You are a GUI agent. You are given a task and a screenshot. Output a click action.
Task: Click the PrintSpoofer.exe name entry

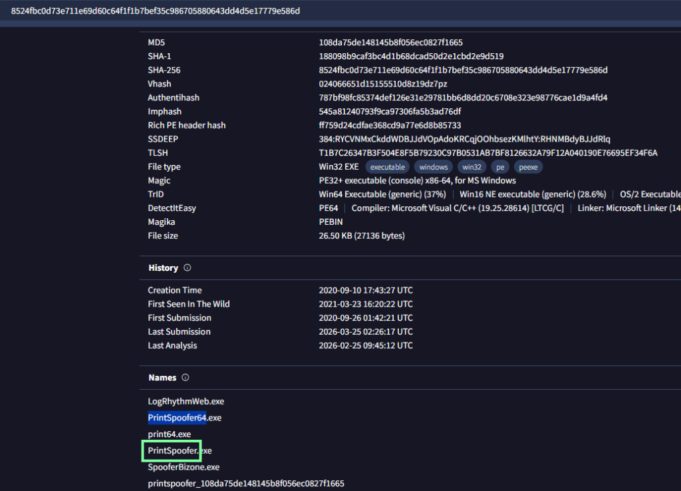[x=180, y=451]
